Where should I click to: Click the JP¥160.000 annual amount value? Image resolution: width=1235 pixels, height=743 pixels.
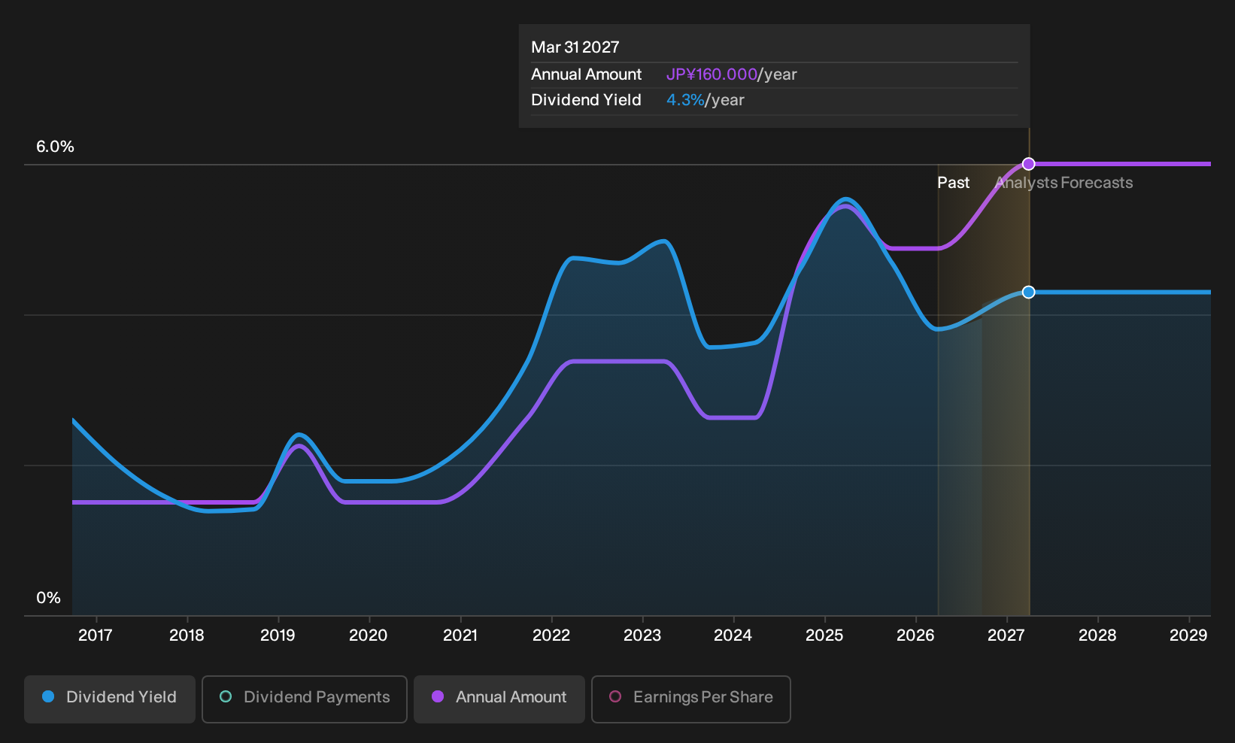(x=712, y=74)
